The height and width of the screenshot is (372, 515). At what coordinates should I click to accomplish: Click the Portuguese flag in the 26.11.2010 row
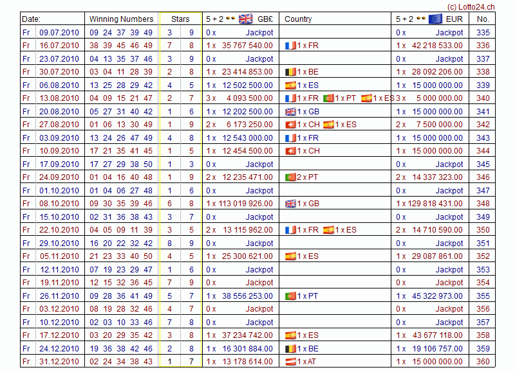point(290,296)
